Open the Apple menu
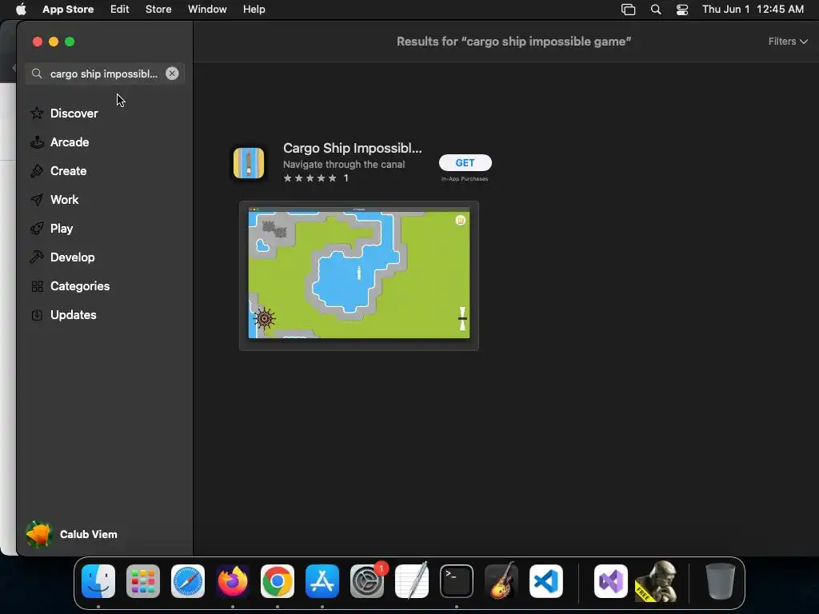The height and width of the screenshot is (614, 819). pos(21,9)
